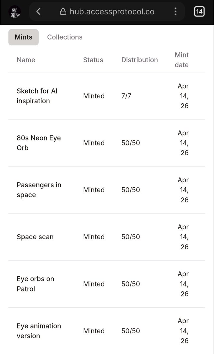Image resolution: width=214 pixels, height=354 pixels.
Task: Tap the lock icon in address bar
Action: tap(63, 12)
